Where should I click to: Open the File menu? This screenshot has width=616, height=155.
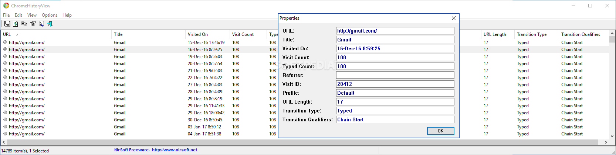6,15
